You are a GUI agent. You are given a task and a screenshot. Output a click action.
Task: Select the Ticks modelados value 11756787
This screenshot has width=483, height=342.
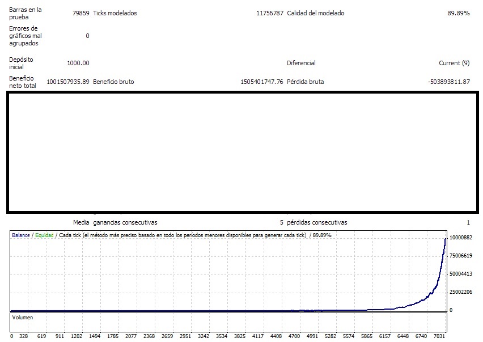(x=270, y=13)
